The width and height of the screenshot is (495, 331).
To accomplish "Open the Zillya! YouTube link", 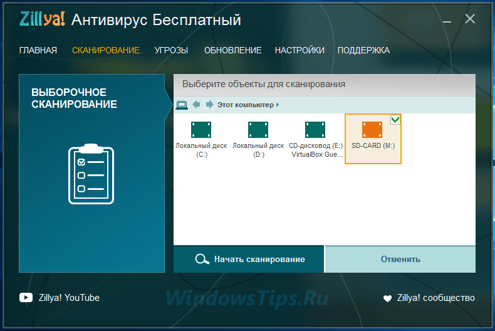I will (69, 298).
